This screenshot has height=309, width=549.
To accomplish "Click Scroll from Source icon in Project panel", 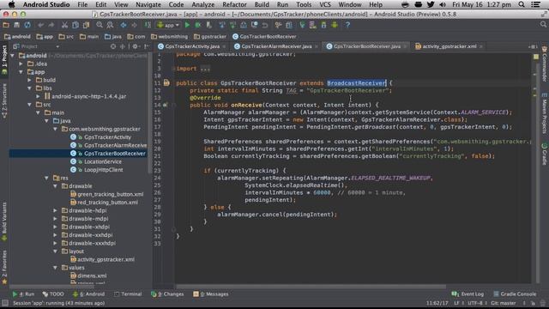I will 113,46.
